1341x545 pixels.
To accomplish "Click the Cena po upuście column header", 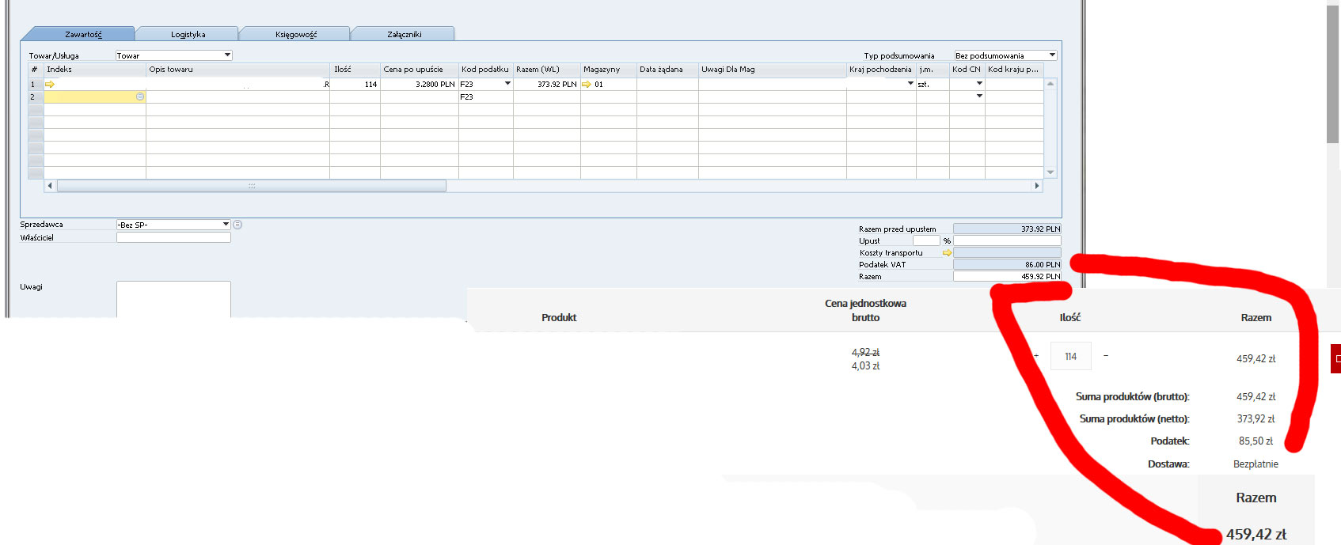I will 420,70.
